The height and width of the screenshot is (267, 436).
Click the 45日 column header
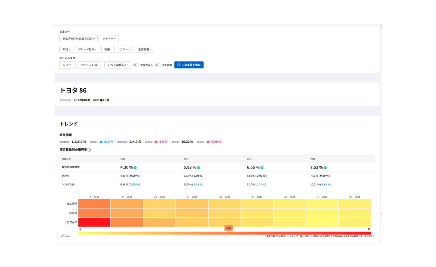pyautogui.click(x=186, y=159)
